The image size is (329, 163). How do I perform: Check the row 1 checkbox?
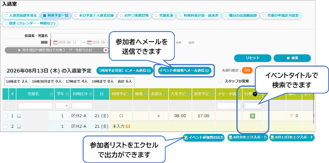[x=5, y=116]
